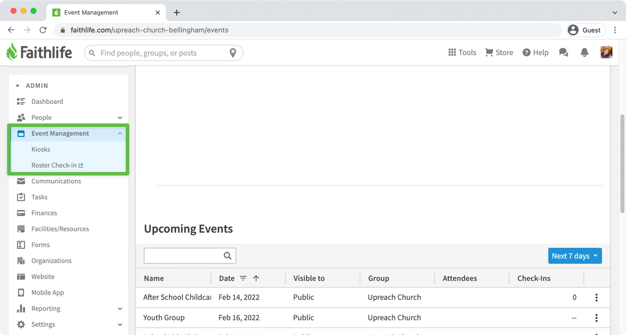Open Dashboard in the admin sidebar
626x335 pixels.
[x=47, y=102]
